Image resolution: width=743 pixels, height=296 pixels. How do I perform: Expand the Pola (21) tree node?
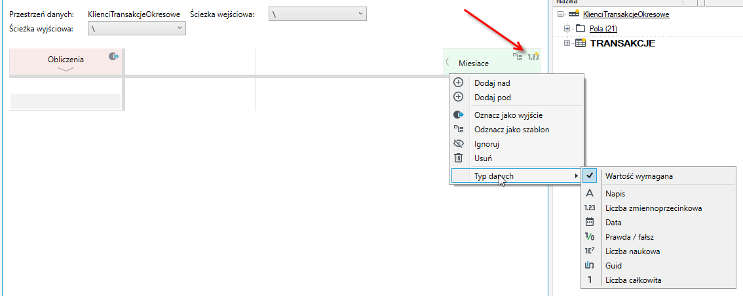pos(567,29)
